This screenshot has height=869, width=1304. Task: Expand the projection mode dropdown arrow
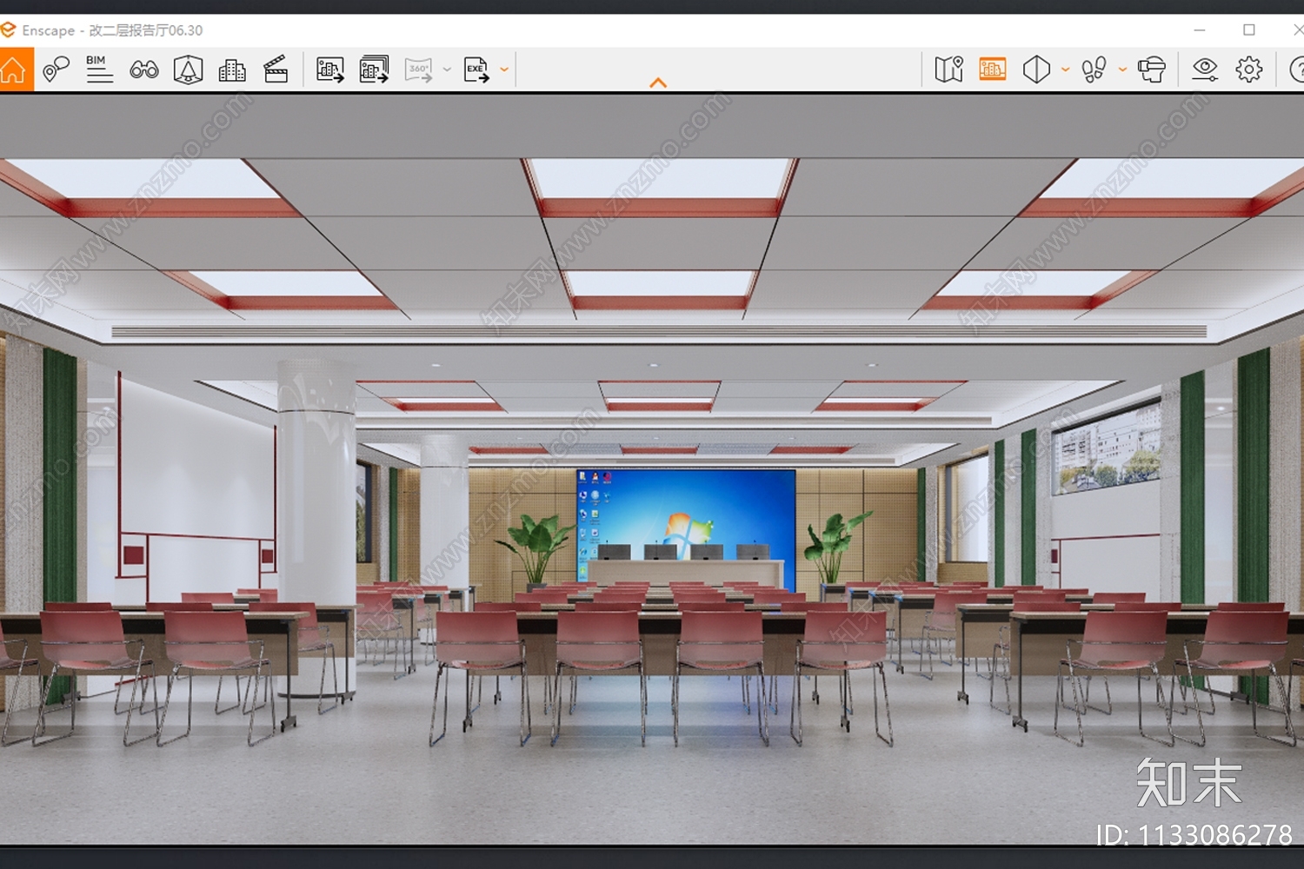coord(1065,70)
